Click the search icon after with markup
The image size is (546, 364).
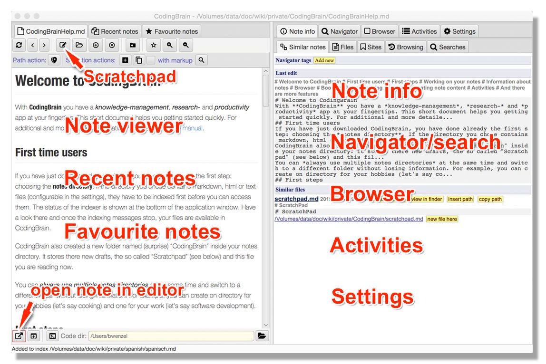(201, 60)
